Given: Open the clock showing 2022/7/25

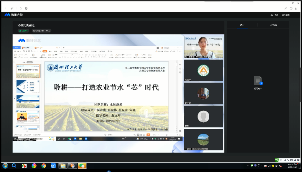Looking at the screenshot, I should click(293, 166).
